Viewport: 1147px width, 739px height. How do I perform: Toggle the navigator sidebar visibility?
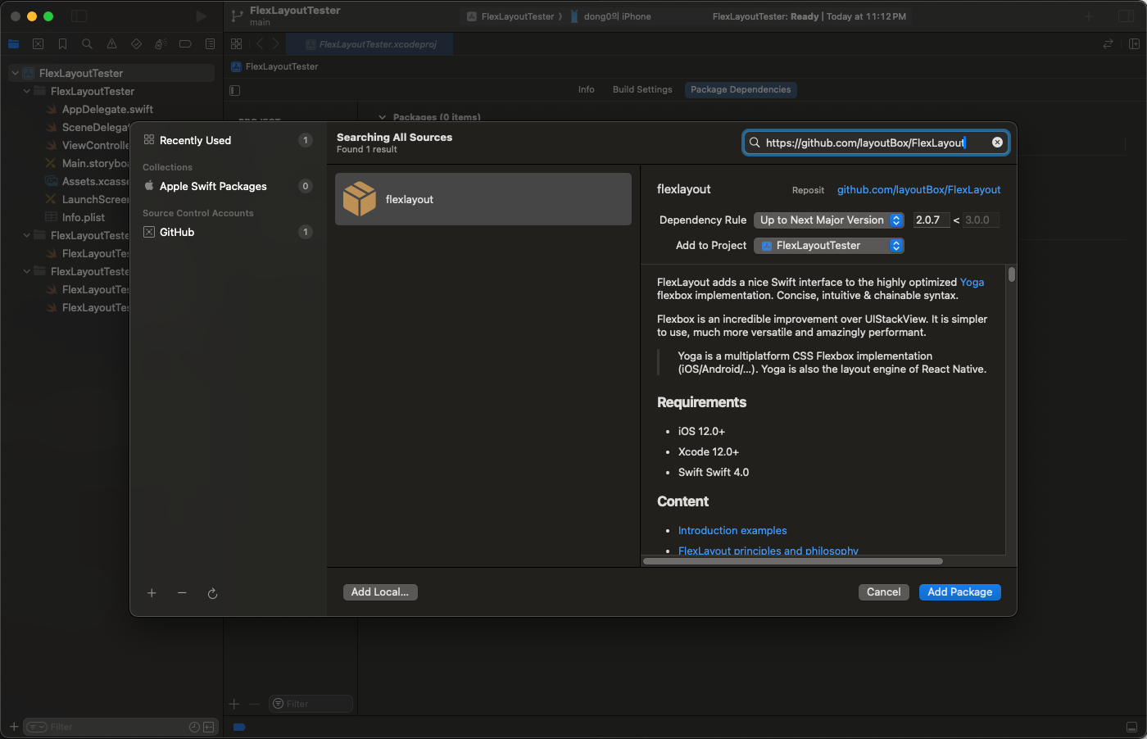coord(79,16)
